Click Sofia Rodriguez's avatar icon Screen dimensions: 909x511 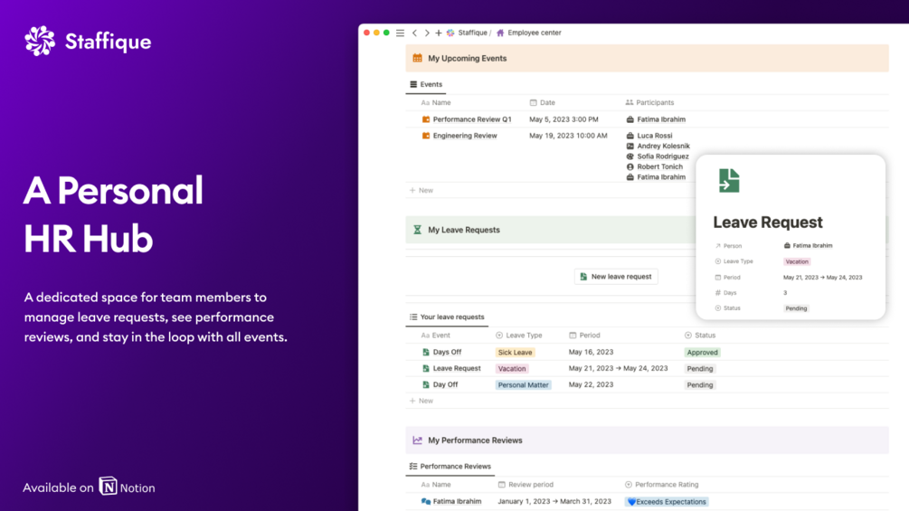(x=630, y=156)
